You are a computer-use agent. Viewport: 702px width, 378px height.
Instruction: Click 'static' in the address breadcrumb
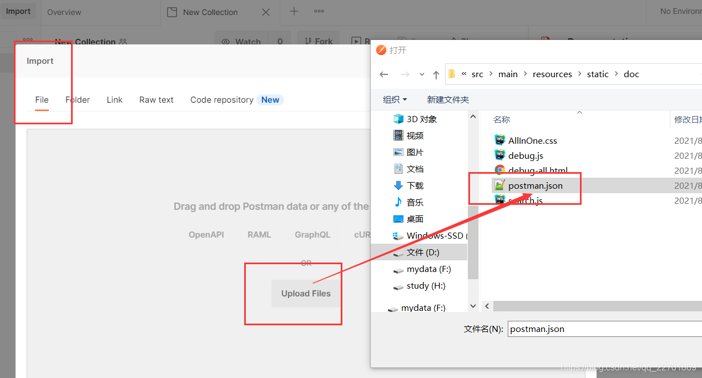point(598,74)
